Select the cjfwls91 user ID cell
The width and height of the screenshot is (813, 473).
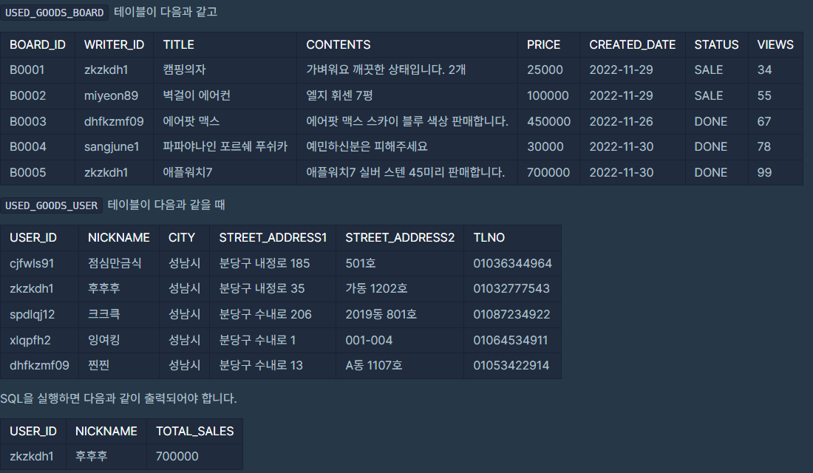[39, 263]
